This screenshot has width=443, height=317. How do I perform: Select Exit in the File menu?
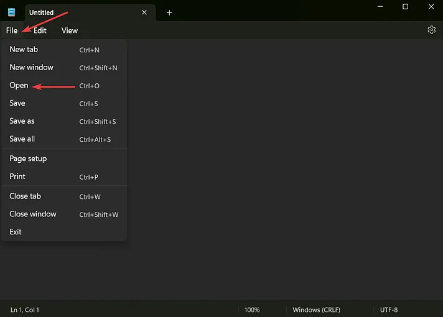coord(64,232)
